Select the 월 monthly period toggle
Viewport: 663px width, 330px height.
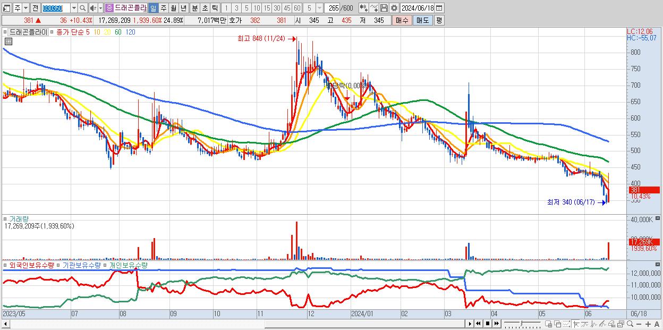173,8
